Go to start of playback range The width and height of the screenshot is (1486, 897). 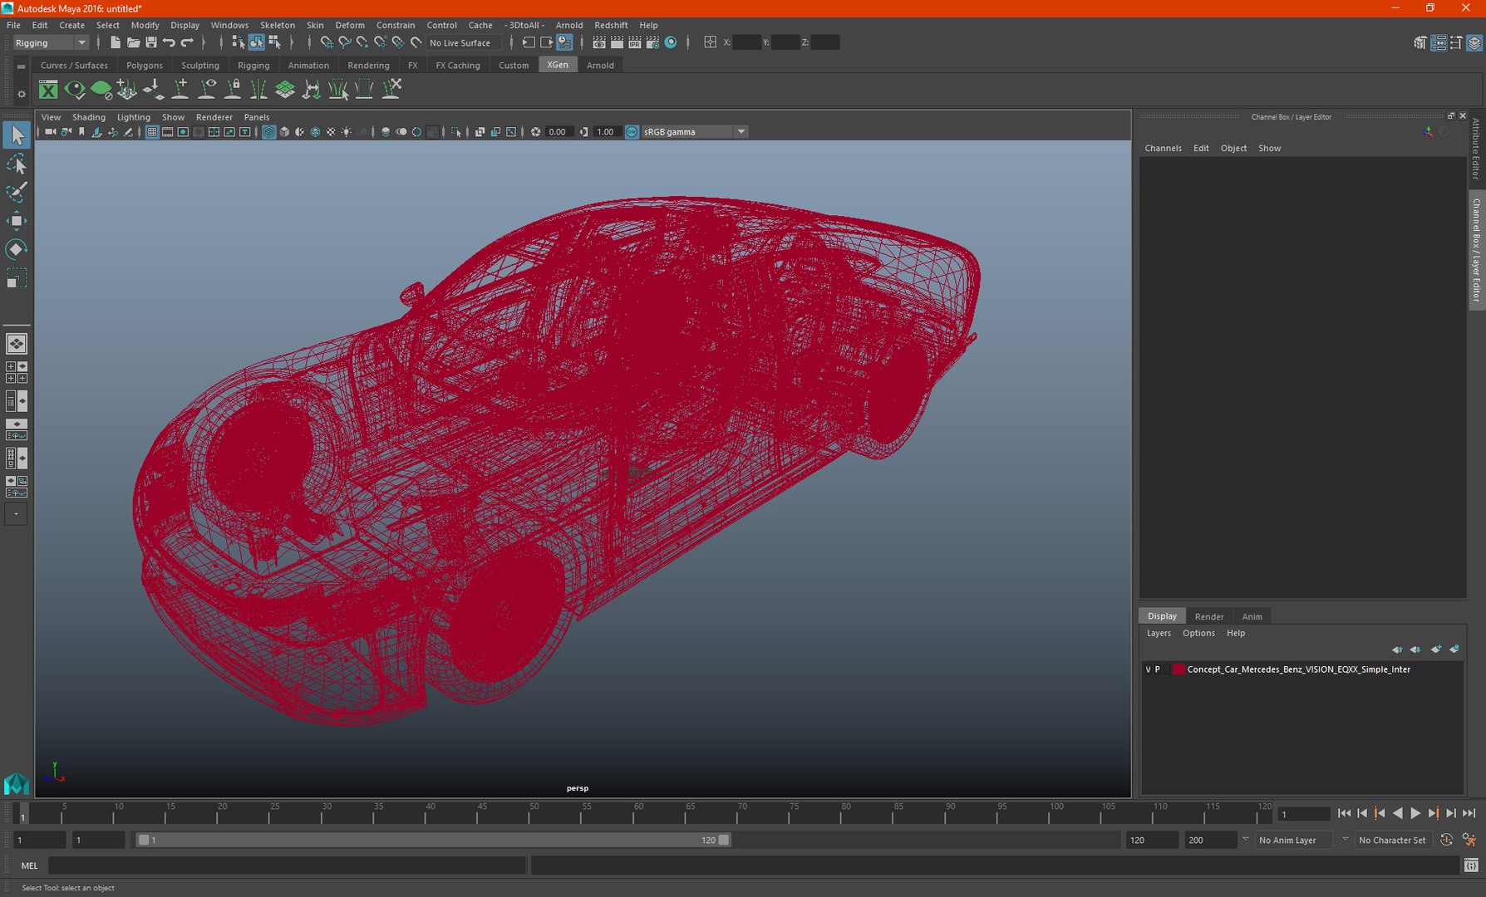coord(1344,814)
